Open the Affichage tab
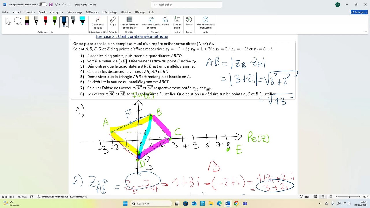The height and width of the screenshot is (208, 370). tap(140, 12)
